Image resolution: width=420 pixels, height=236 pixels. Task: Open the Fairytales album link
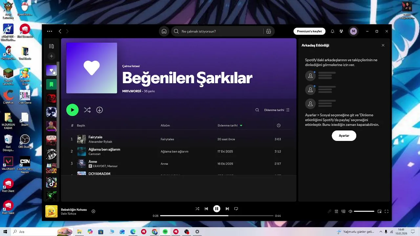[x=167, y=139]
